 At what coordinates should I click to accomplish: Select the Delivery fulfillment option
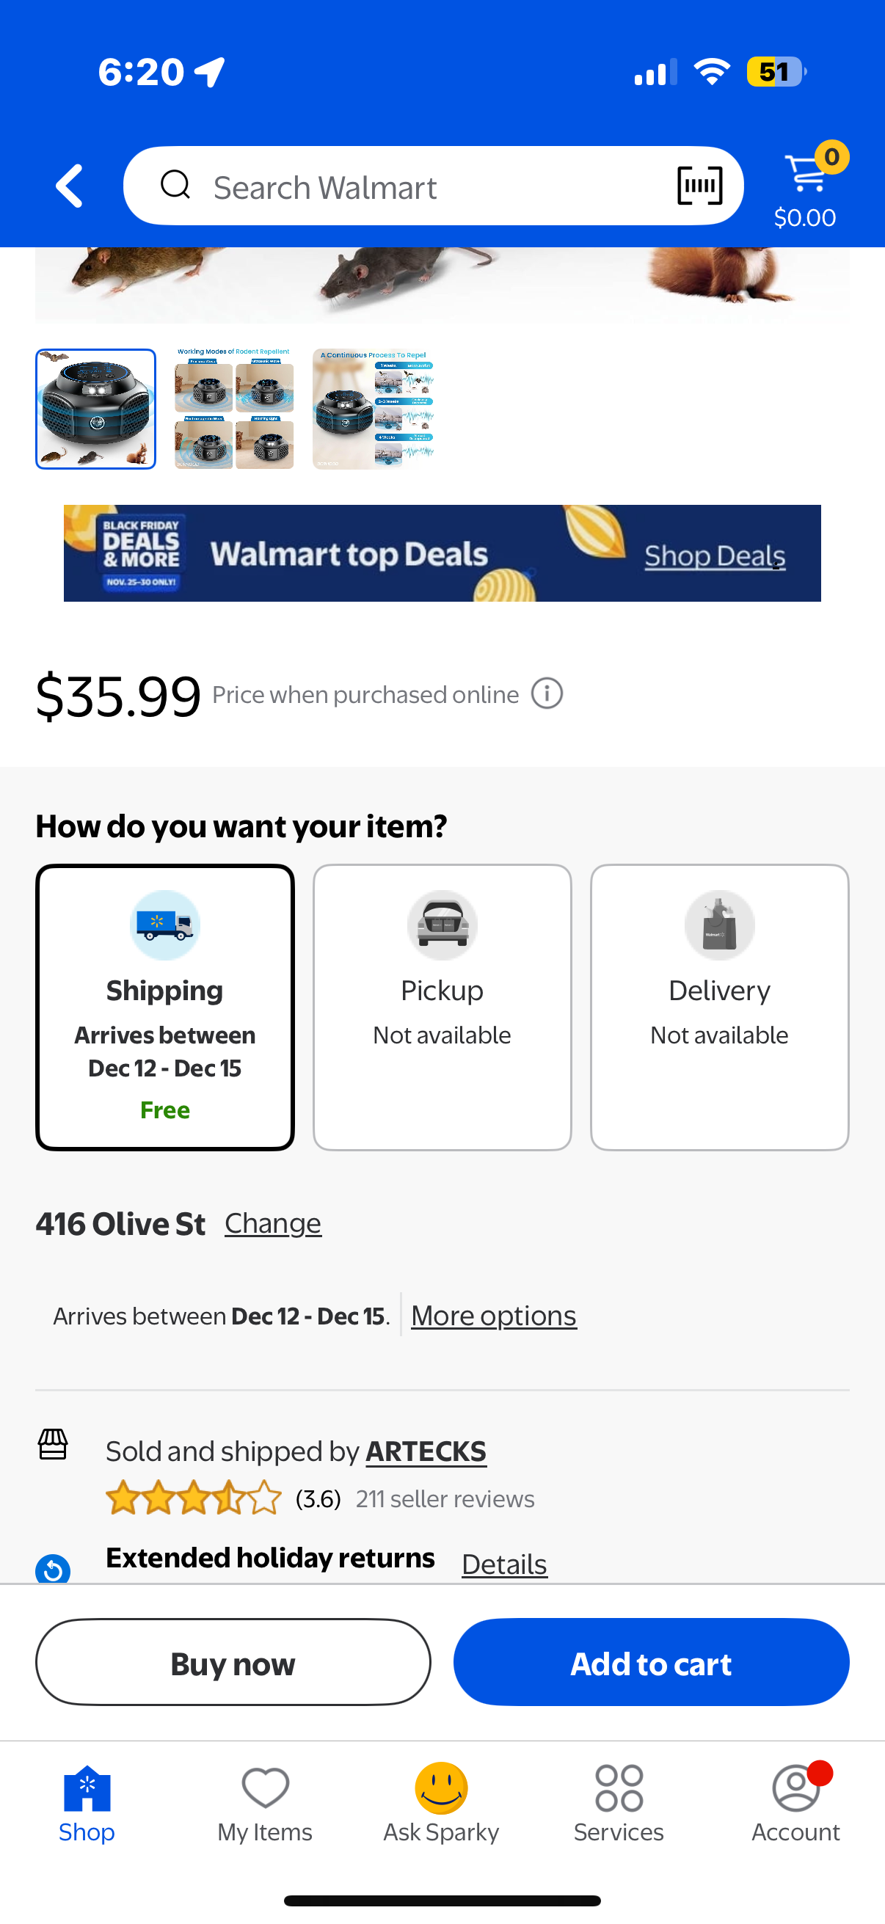719,1007
